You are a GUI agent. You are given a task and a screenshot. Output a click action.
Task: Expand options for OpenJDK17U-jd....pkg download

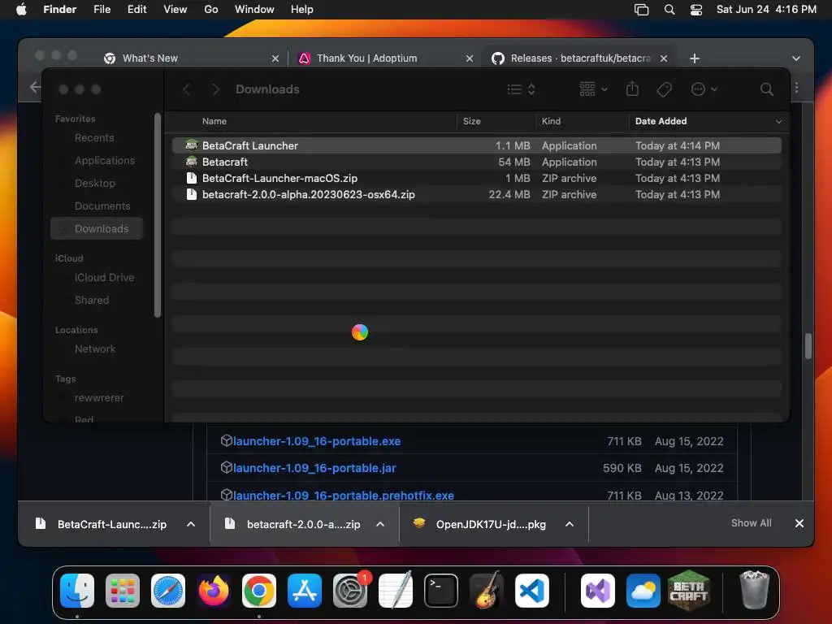point(570,524)
